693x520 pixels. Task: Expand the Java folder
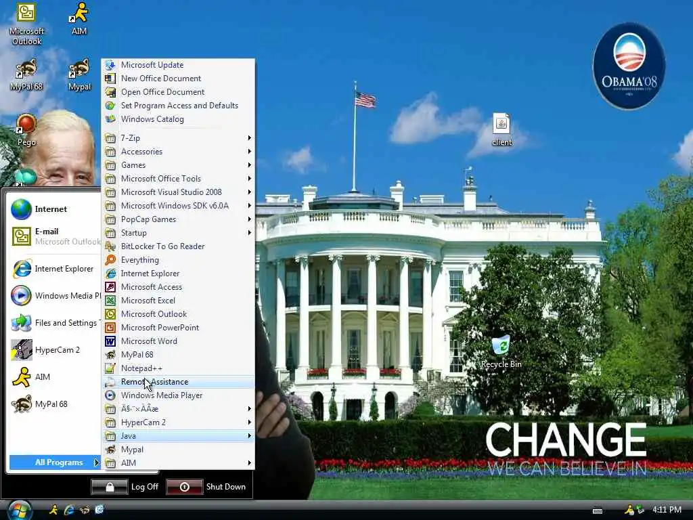pos(179,436)
